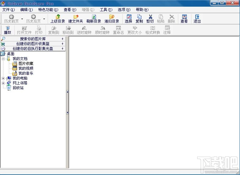
Task: Open the 查看 menu in menu bar
Action: tap(70, 10)
